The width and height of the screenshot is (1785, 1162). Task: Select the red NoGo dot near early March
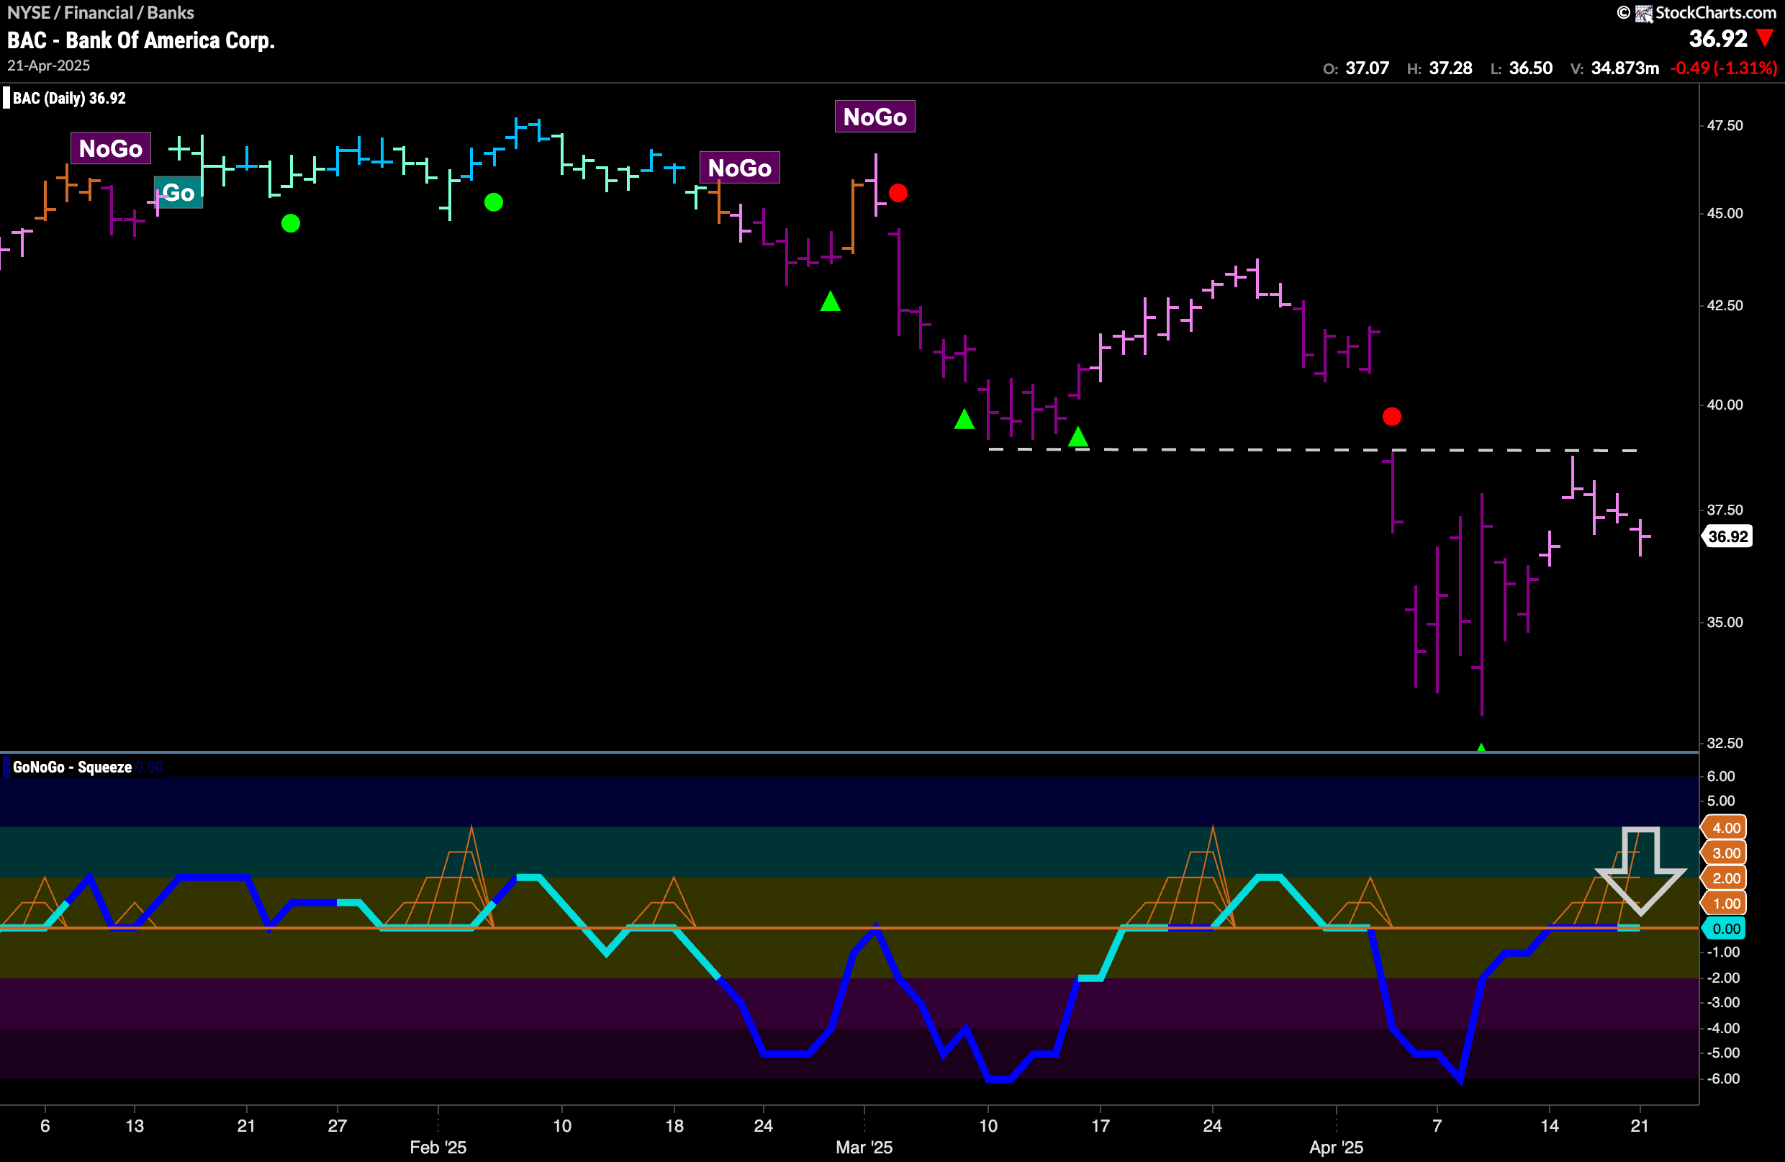click(x=898, y=193)
